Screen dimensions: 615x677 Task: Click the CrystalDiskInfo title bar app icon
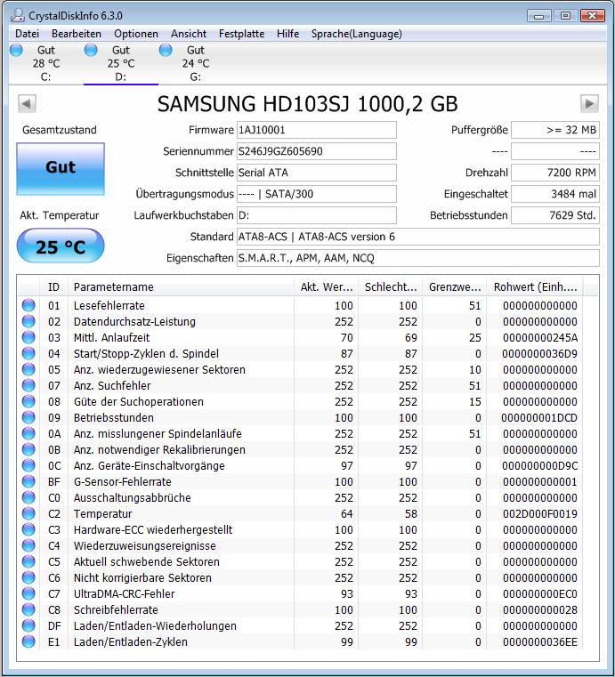18,15
